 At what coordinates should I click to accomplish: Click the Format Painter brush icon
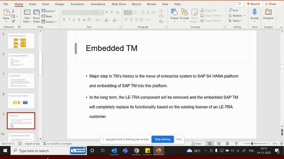click(13, 21)
